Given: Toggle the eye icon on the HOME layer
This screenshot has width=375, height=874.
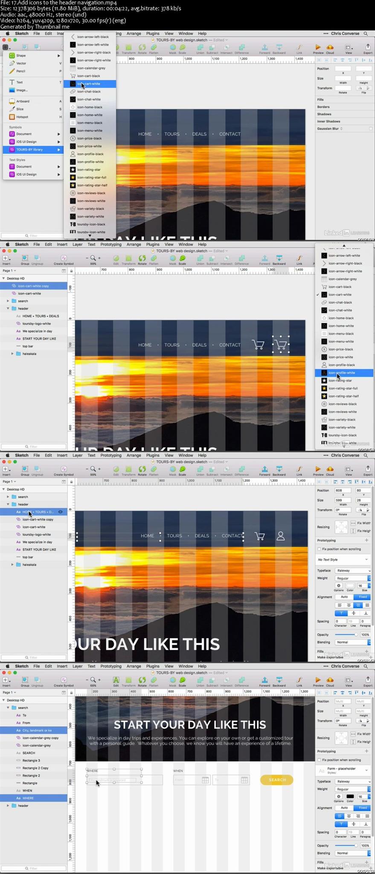Looking at the screenshot, I should point(61,512).
